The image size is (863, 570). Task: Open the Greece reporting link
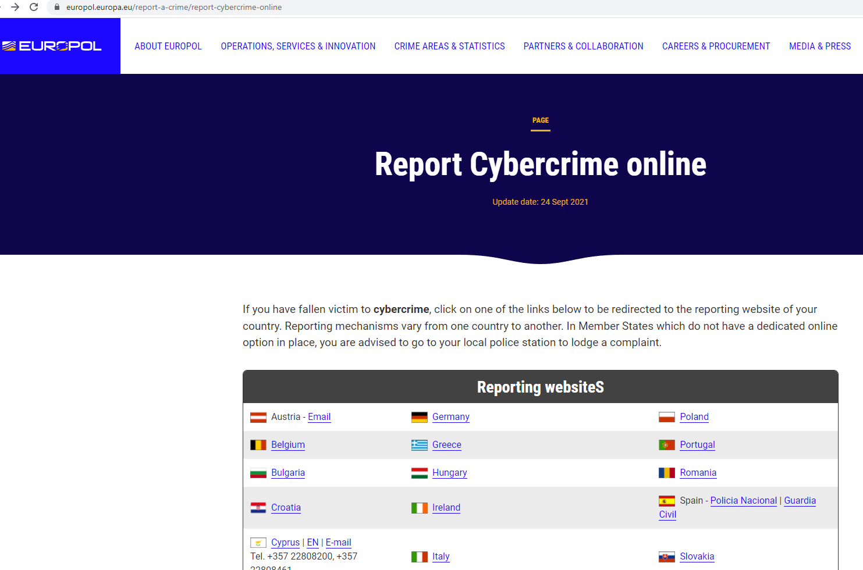coord(447,445)
